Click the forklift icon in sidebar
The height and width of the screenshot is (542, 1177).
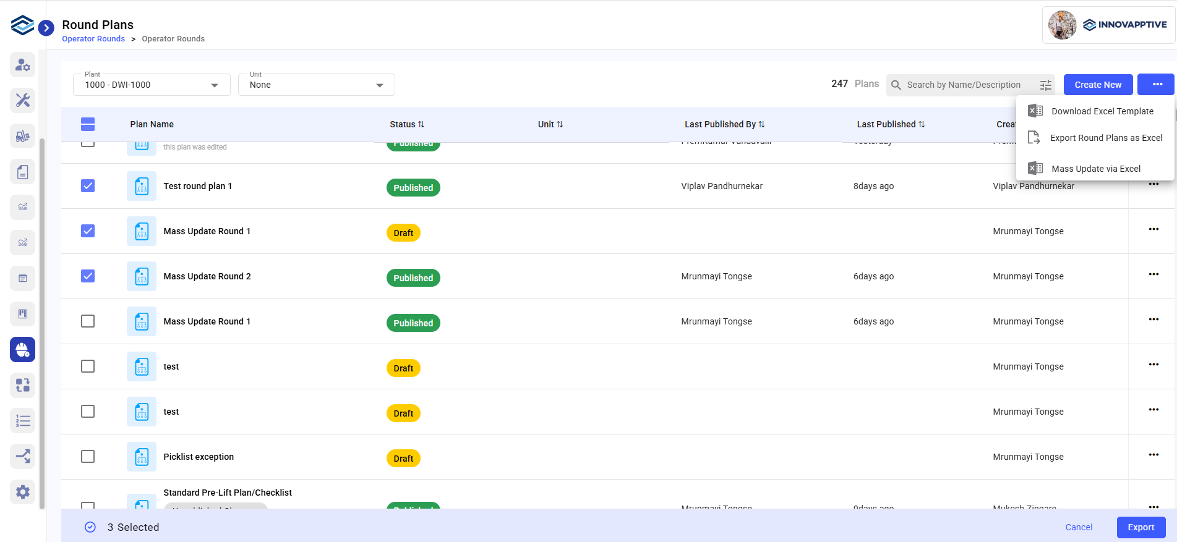click(23, 136)
